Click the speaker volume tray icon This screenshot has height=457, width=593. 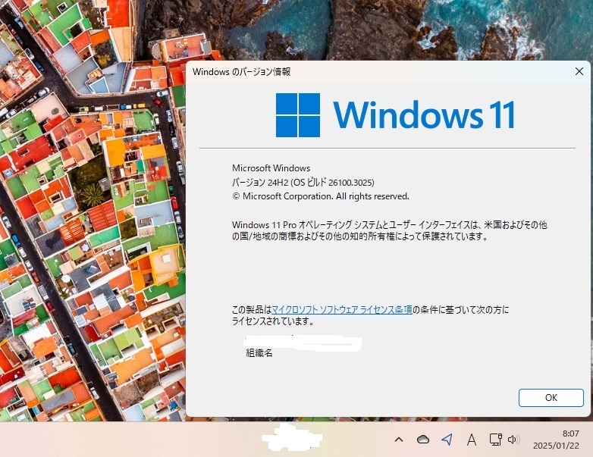(513, 440)
